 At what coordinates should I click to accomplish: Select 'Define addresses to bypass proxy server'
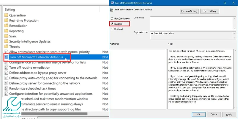tap(38, 73)
